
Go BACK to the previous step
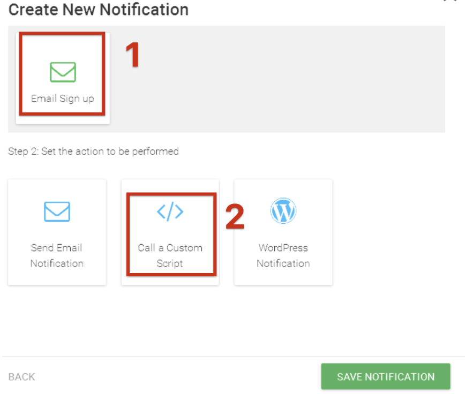21,377
